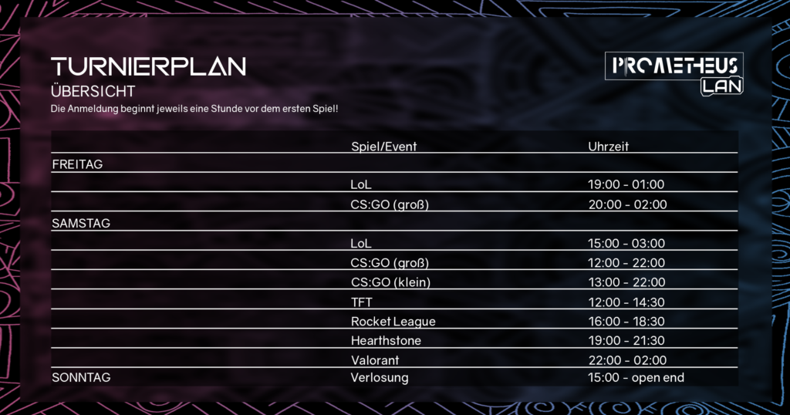Screen dimensions: 790x415
Task: Click the Anmeldung registration note text
Action: (x=194, y=109)
